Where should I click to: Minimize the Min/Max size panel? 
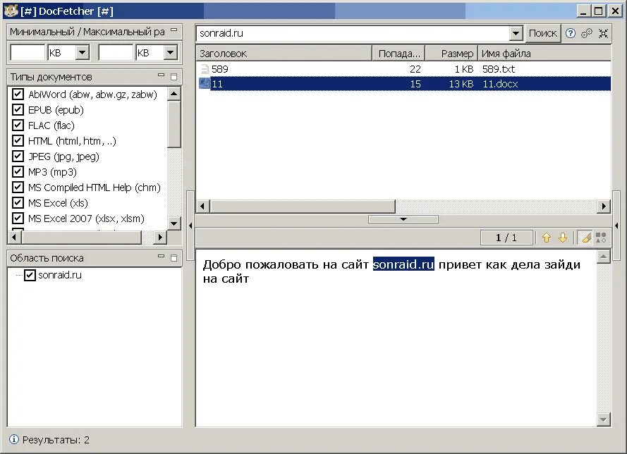pyautogui.click(x=174, y=30)
